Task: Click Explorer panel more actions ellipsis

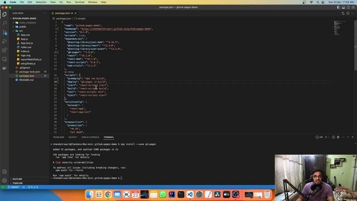Action: pyautogui.click(x=45, y=13)
